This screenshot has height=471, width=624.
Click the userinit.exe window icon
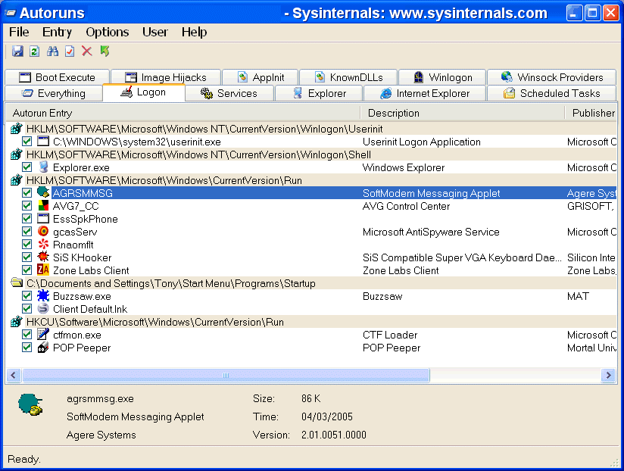click(43, 141)
